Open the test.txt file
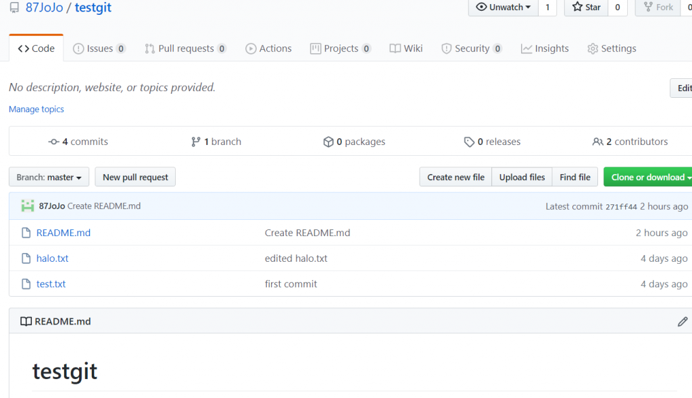The image size is (692, 398). 51,284
